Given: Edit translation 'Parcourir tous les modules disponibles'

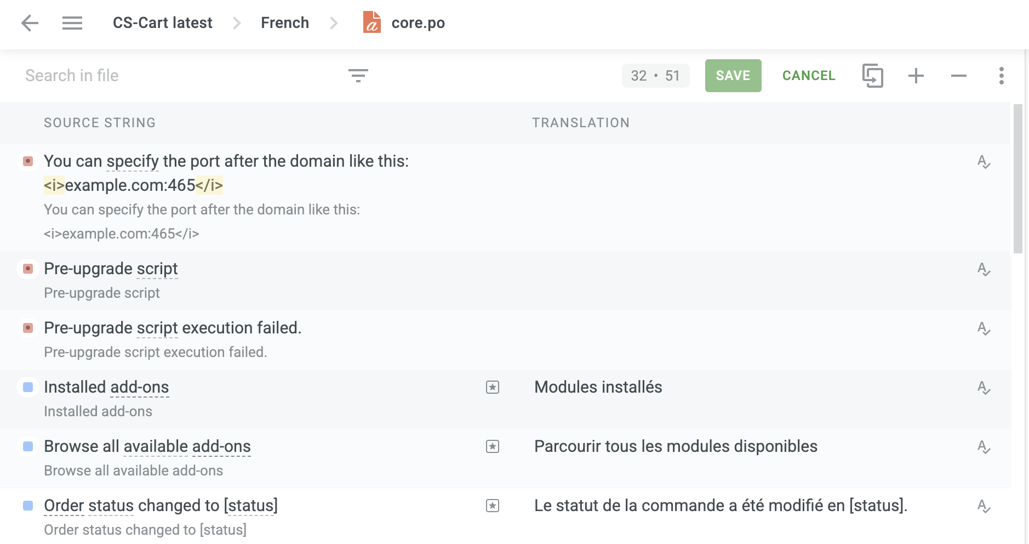Looking at the screenshot, I should pyautogui.click(x=676, y=446).
